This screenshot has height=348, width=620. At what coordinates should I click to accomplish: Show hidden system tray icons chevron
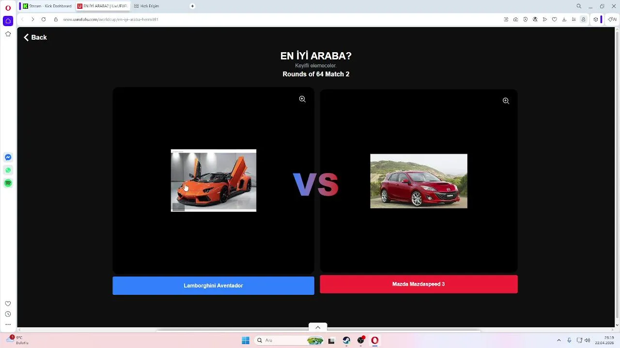(x=558, y=340)
